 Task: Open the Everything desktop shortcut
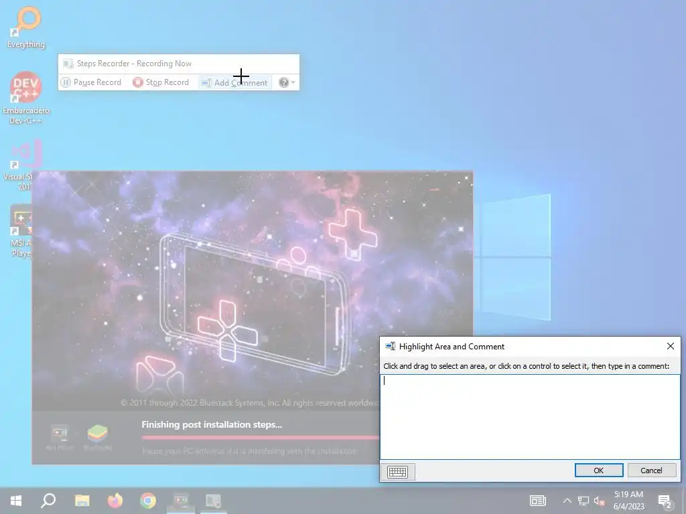[26, 27]
